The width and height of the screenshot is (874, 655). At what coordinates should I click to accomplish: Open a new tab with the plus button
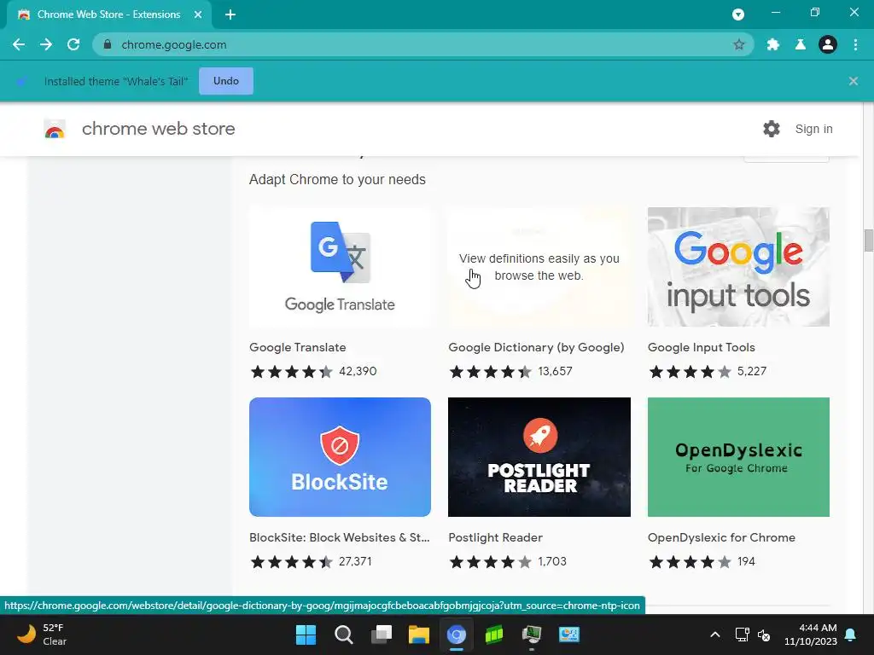(x=230, y=14)
